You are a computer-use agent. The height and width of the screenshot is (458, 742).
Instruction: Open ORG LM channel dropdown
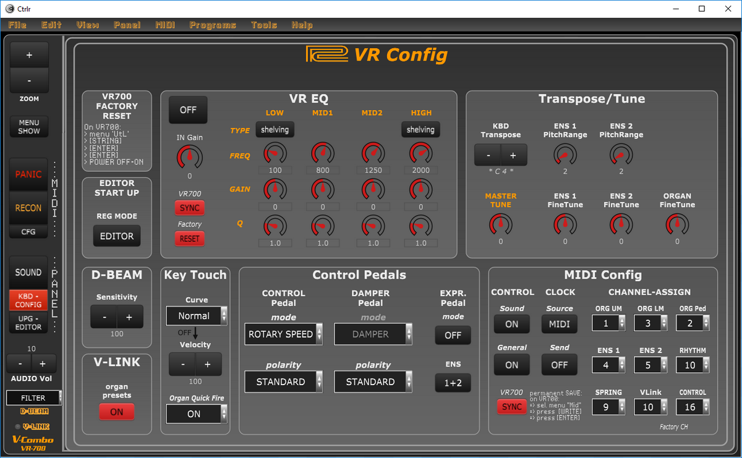(x=650, y=323)
